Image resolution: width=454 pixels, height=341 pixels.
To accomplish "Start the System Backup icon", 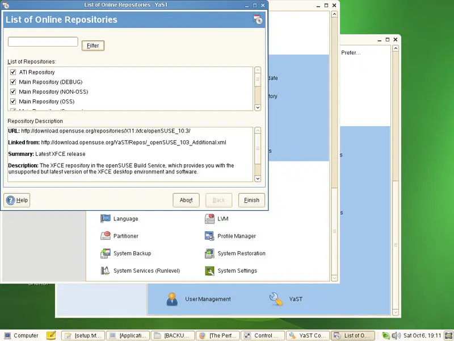I will 106,253.
